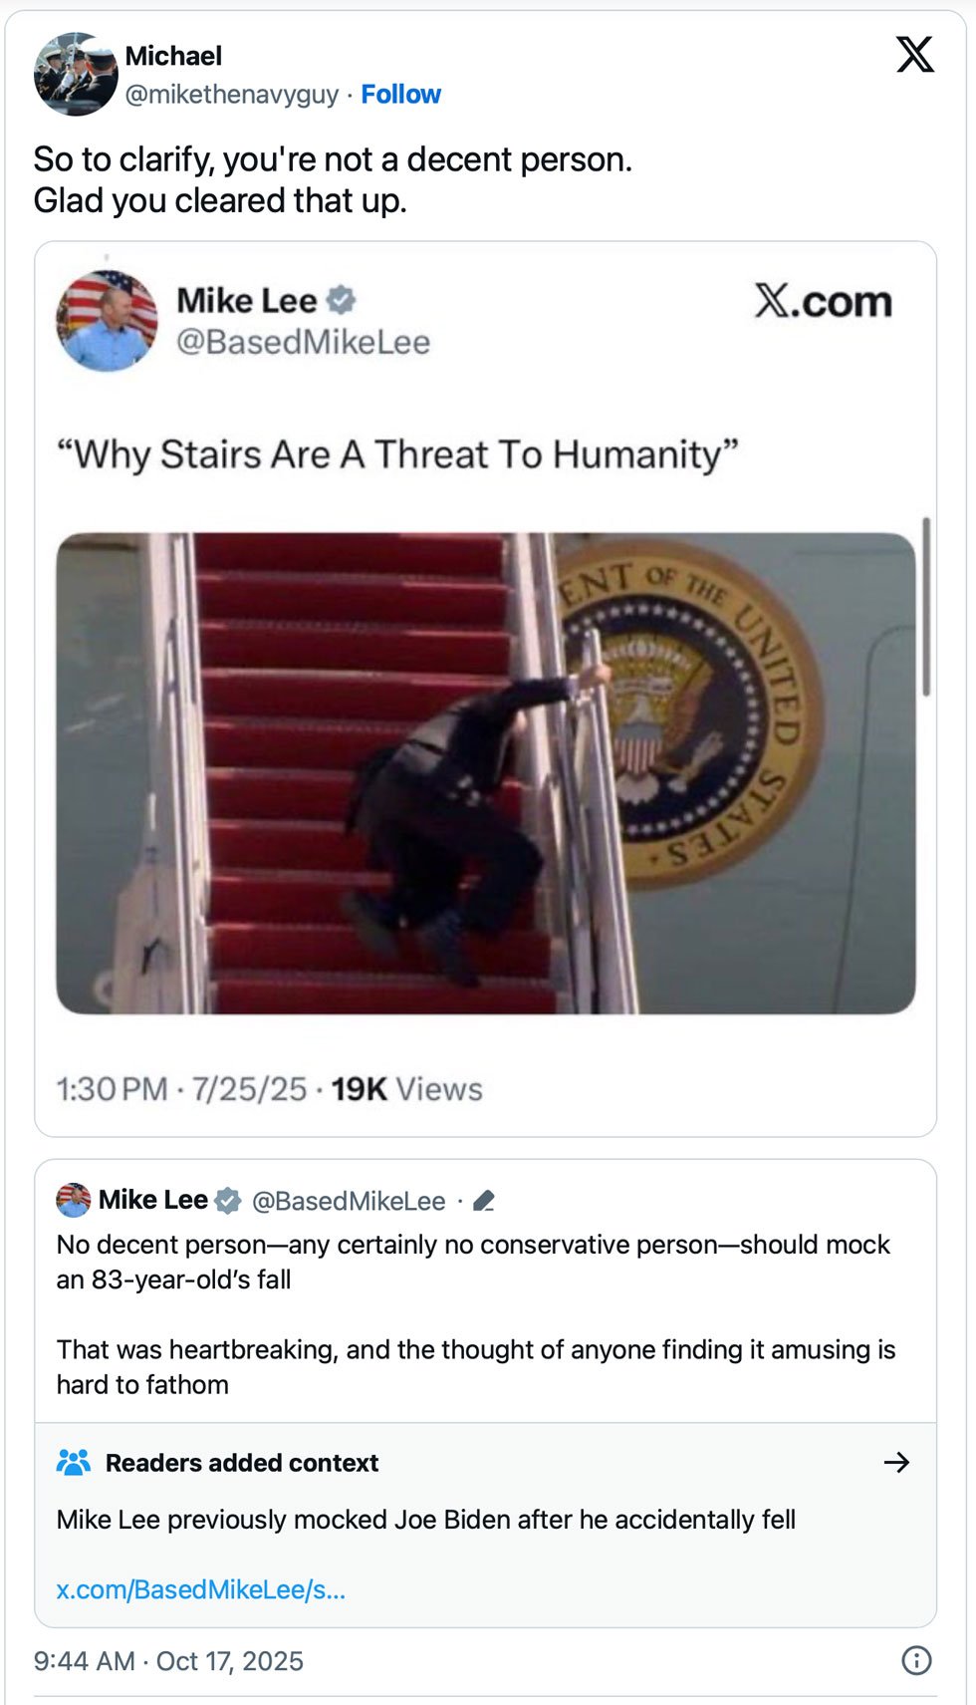Viewport: 976px width, 1705px height.
Task: Open the @mikethenavyguy handle link
Action: (x=232, y=95)
